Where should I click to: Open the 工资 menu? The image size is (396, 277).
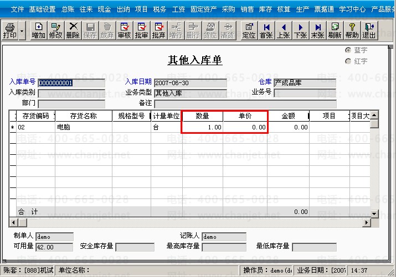(178, 9)
